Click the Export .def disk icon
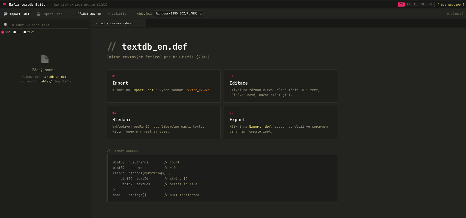466x218 pixels. (x=38, y=14)
